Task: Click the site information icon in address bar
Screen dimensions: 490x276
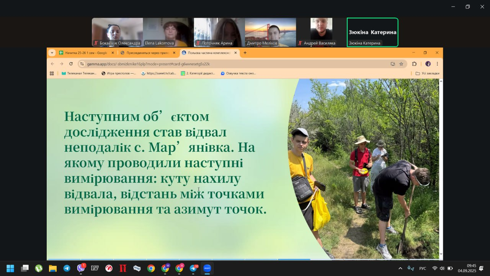Action: point(82,64)
